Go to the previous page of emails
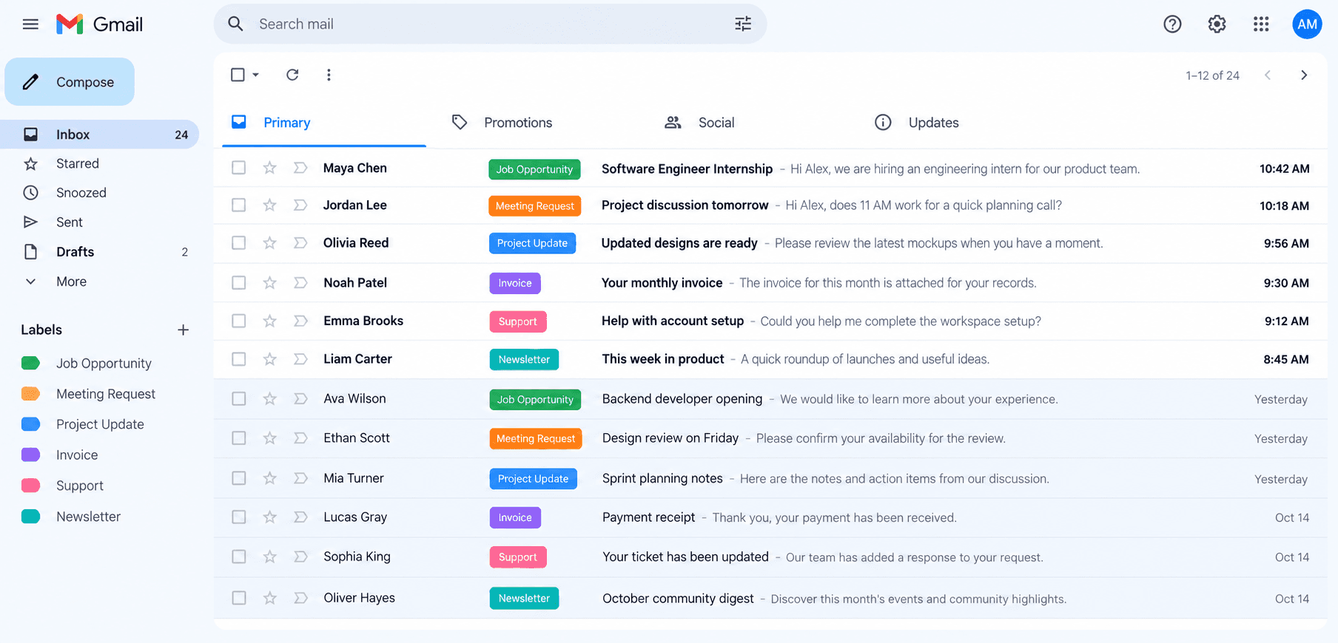 (1268, 75)
